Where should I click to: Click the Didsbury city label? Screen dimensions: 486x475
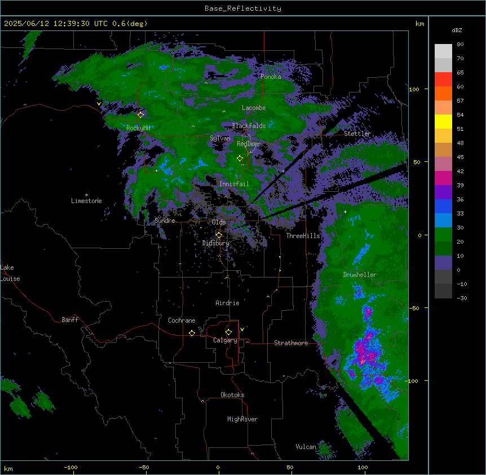point(216,243)
